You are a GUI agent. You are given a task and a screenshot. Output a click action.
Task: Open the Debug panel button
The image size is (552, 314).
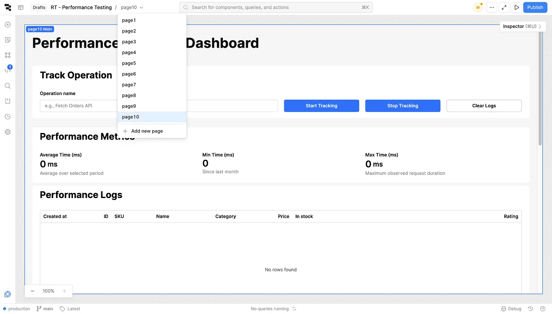(x=511, y=309)
